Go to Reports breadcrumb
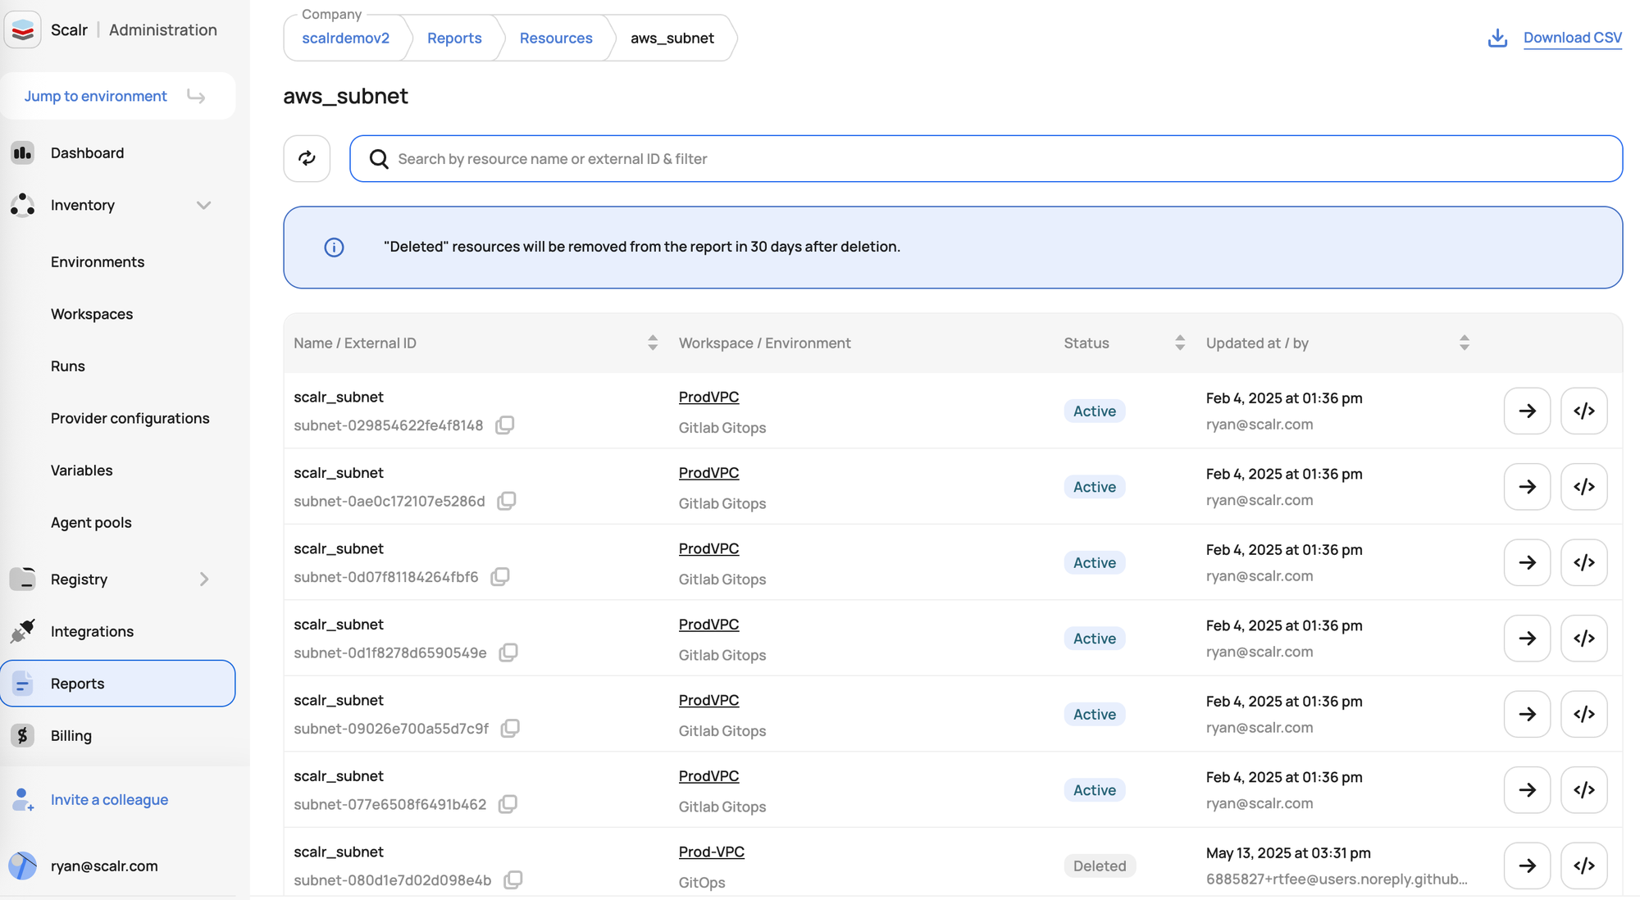The height and width of the screenshot is (900, 1640). pos(454,38)
